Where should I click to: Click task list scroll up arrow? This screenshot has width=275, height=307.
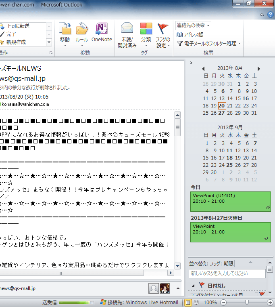270,263
